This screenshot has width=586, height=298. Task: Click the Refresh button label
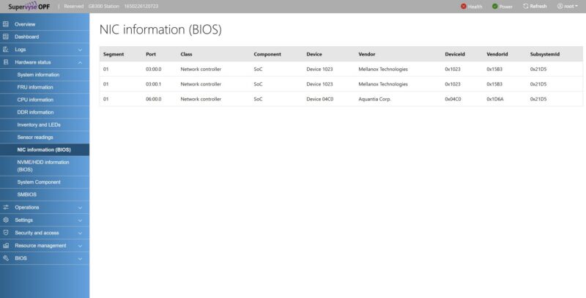[x=538, y=7]
